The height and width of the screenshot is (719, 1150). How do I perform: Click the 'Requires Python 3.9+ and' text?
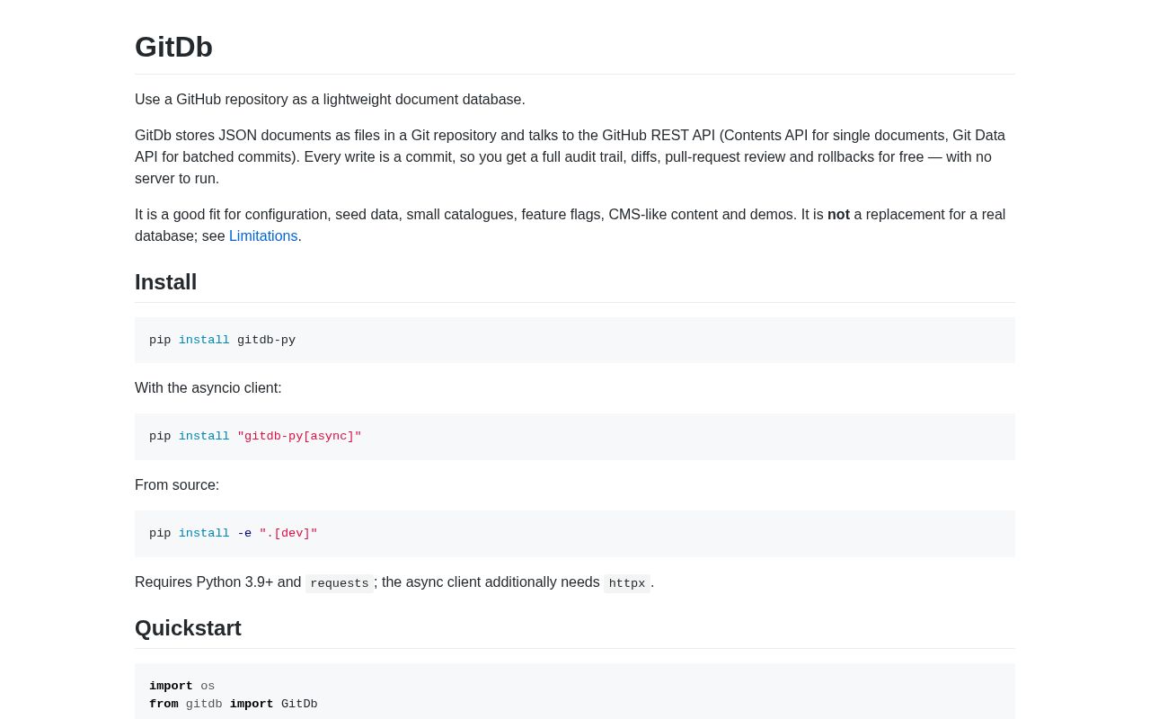coord(218,582)
